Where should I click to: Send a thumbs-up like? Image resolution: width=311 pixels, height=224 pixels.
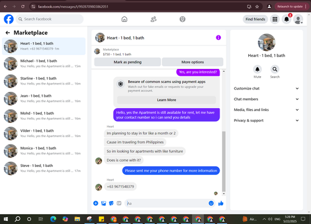[221, 204]
